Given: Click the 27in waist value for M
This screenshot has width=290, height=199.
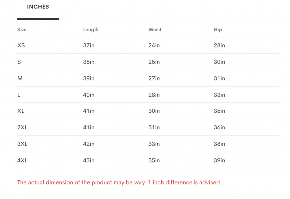Looking at the screenshot, I should pyautogui.click(x=154, y=78).
